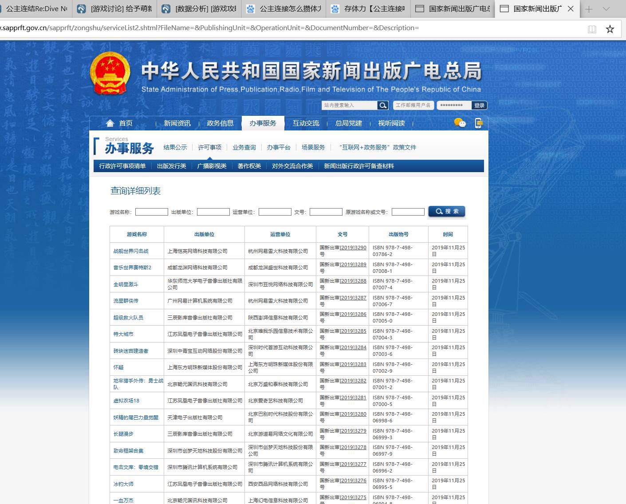Open game link 砖块迷宫建造者

(131, 351)
